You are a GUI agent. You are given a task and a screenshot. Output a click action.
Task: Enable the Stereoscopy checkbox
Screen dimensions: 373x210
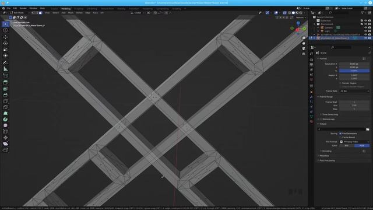[321, 119]
